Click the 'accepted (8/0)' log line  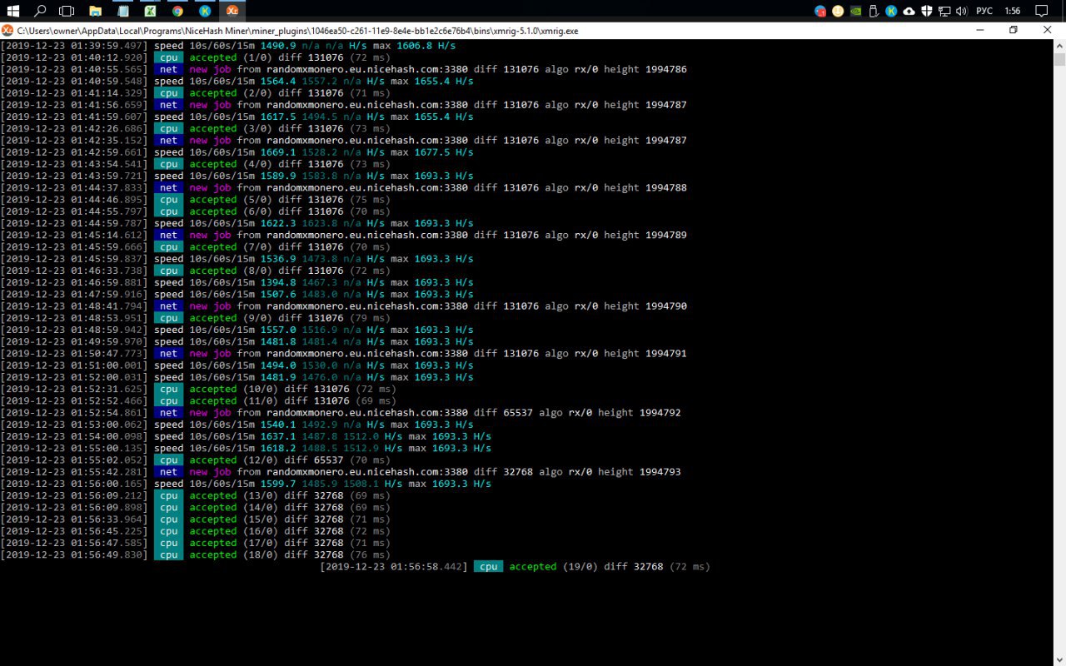pos(195,271)
